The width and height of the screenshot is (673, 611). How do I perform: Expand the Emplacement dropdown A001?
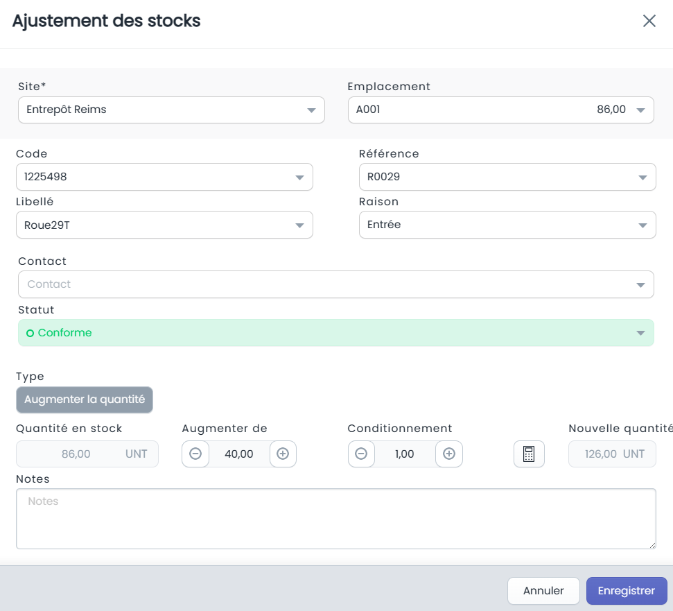coord(500,110)
